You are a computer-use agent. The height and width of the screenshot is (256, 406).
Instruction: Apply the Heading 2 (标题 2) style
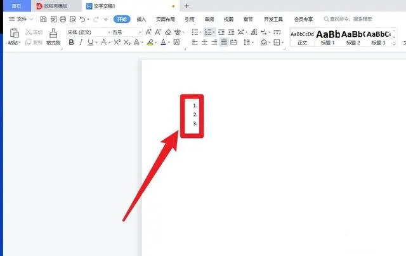pyautogui.click(x=353, y=37)
